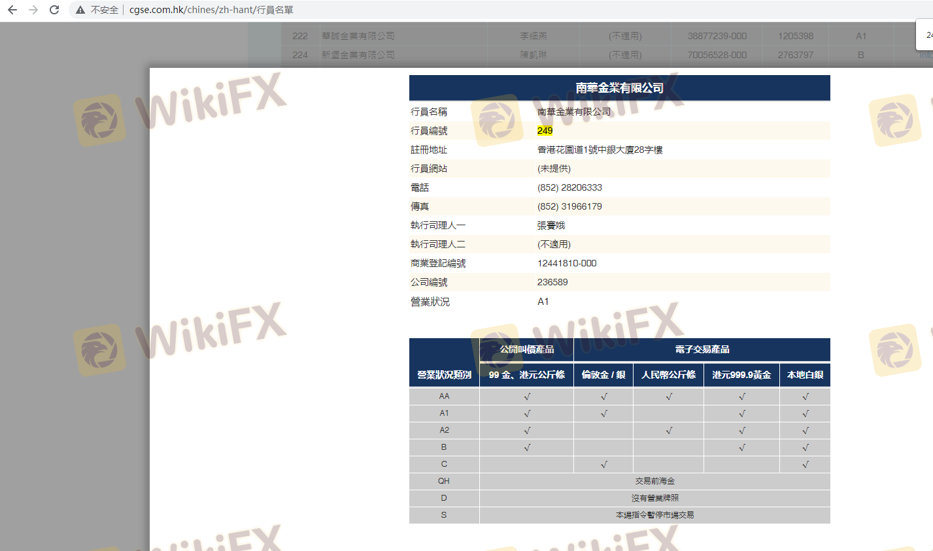Click the 倫敦金 / 銀 column heading
The height and width of the screenshot is (551, 933).
point(603,375)
